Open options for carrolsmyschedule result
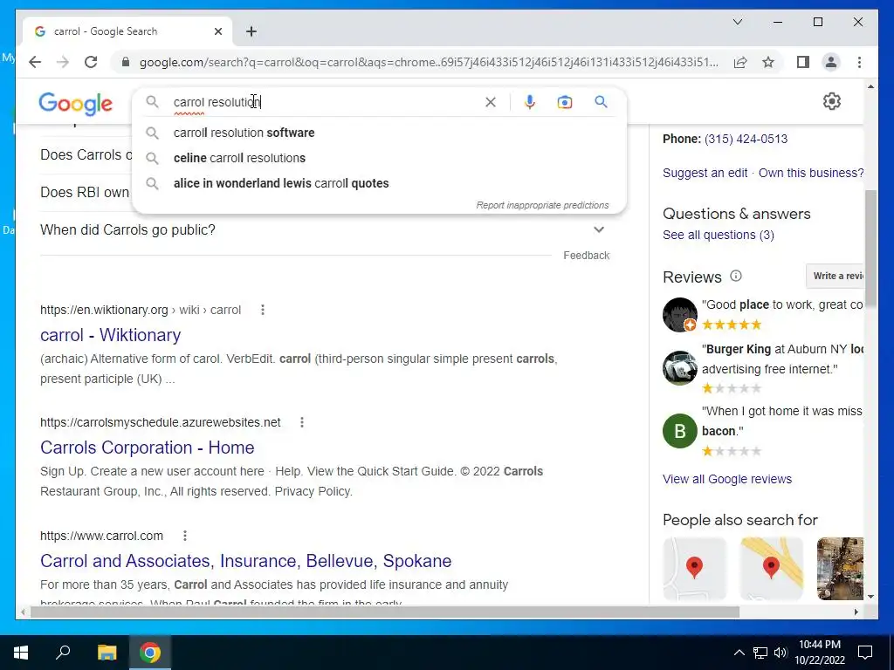 pos(301,422)
